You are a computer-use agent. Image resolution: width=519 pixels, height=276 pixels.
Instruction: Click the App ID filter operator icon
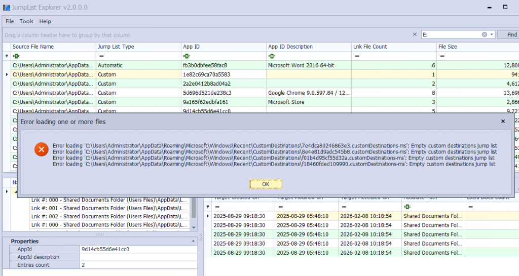pyautogui.click(x=186, y=56)
